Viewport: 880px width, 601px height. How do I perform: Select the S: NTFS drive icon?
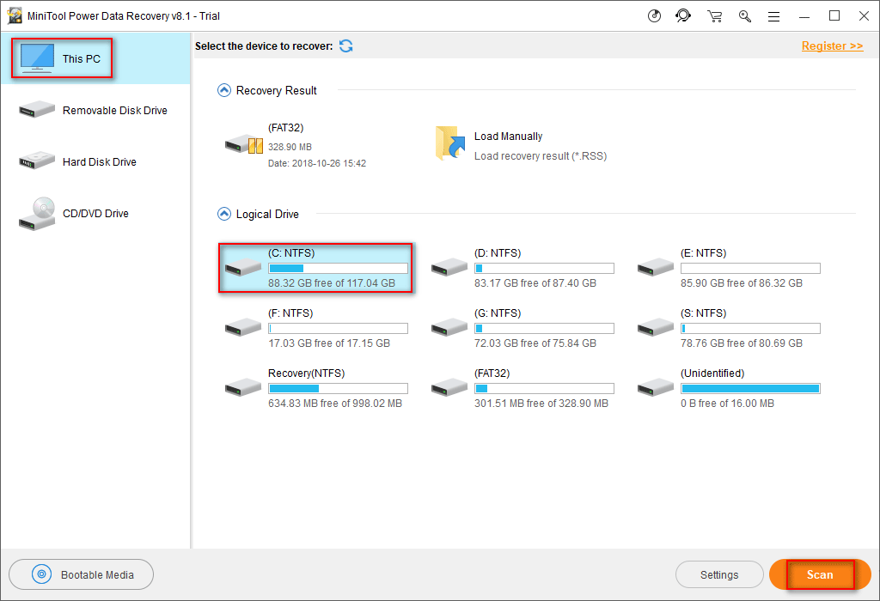(x=656, y=327)
